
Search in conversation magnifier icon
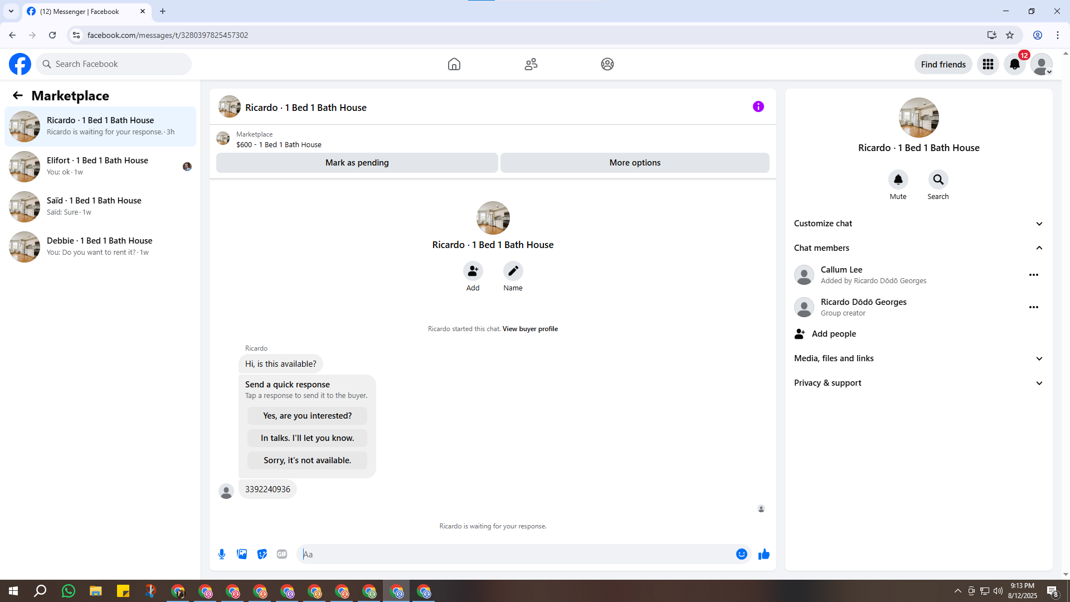click(938, 180)
